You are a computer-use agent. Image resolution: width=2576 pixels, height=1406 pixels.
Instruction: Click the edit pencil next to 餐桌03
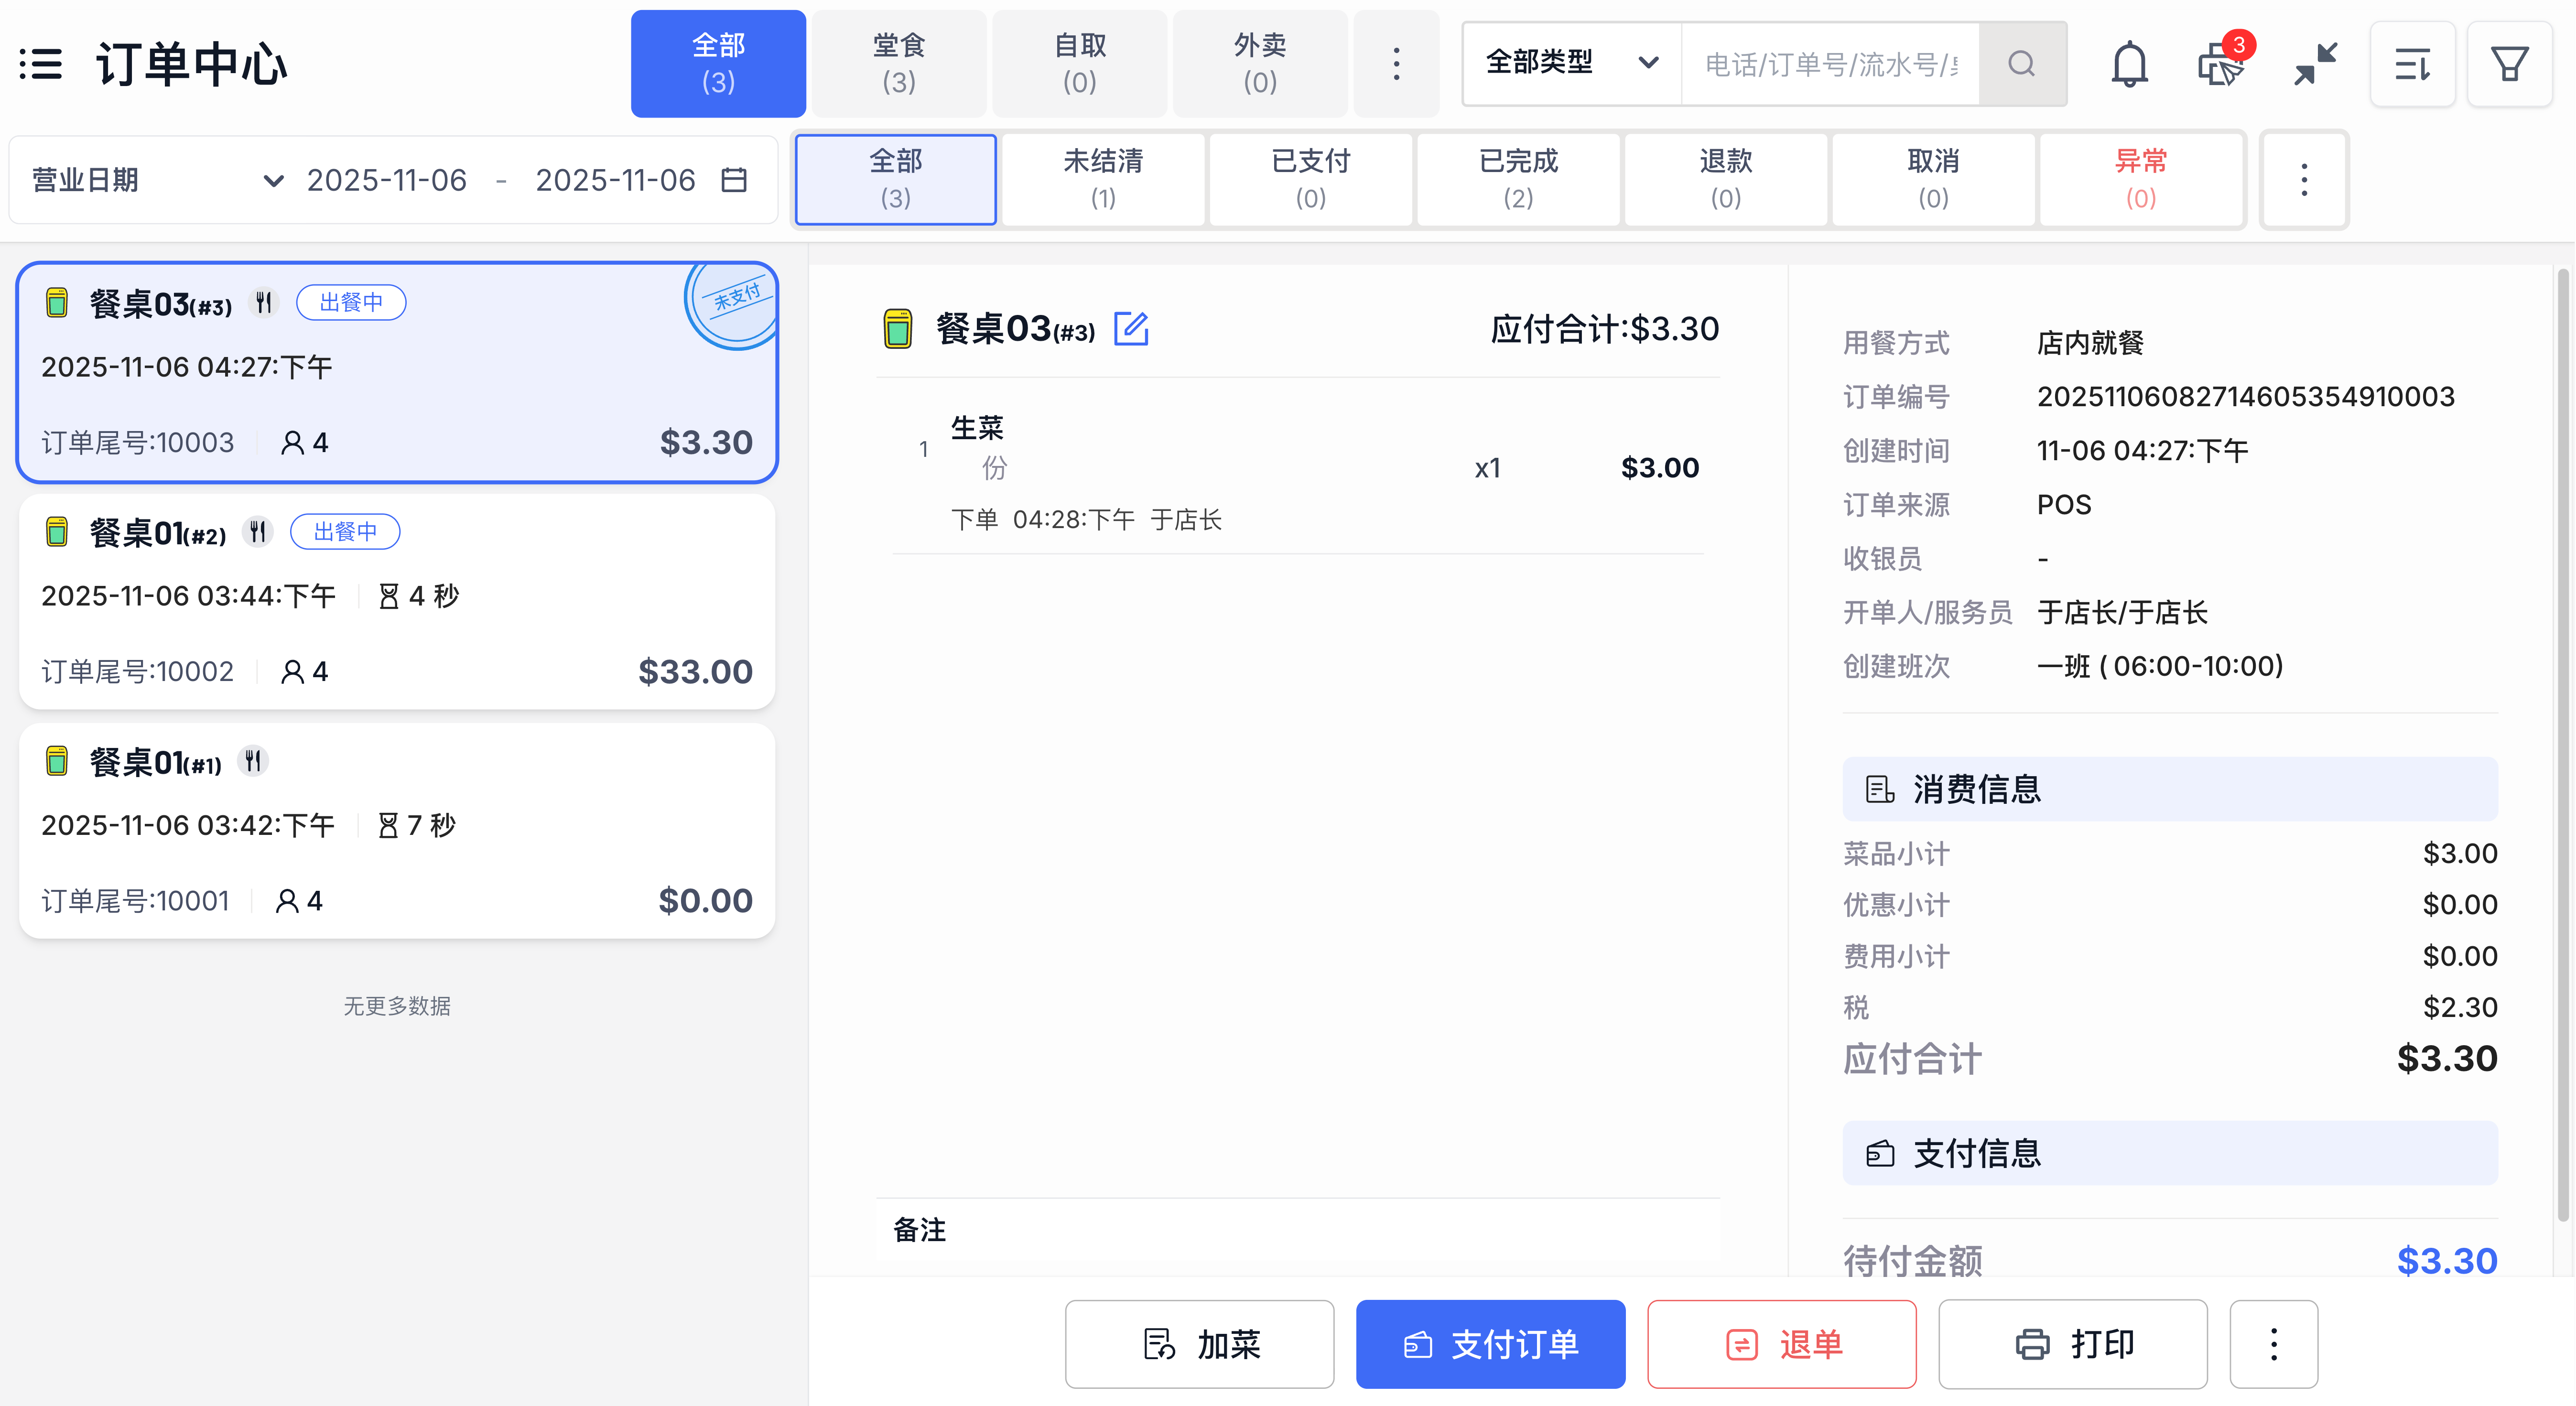coord(1131,328)
